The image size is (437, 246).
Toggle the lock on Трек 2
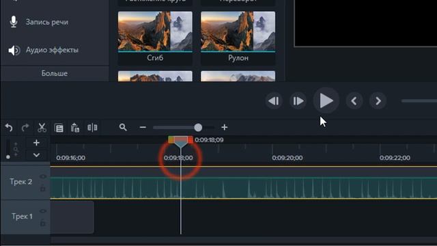[42, 189]
